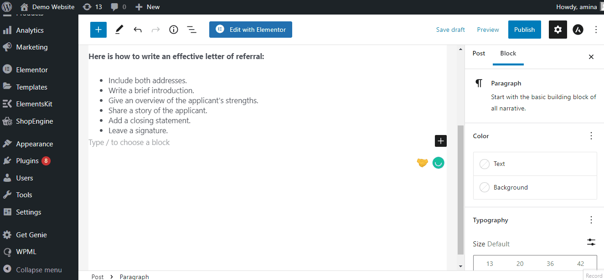604x280 pixels.
Task: Open the document details info icon
Action: [x=173, y=30]
